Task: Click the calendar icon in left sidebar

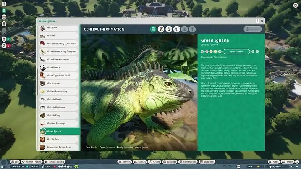Action: 4,17
